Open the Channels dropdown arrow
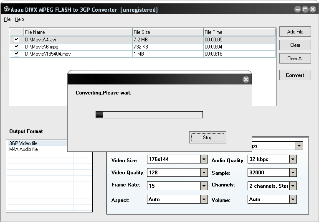This screenshot has width=319, height=222. click(x=293, y=186)
